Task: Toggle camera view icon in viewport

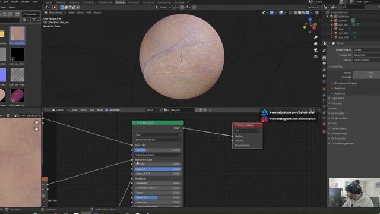Action: pyautogui.click(x=315, y=50)
